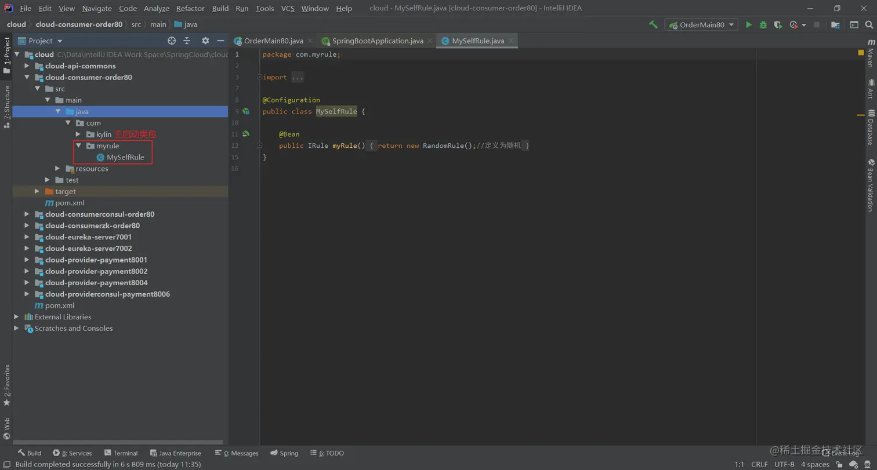This screenshot has height=470, width=877.
Task: Click the profiler clock run icon
Action: click(794, 25)
